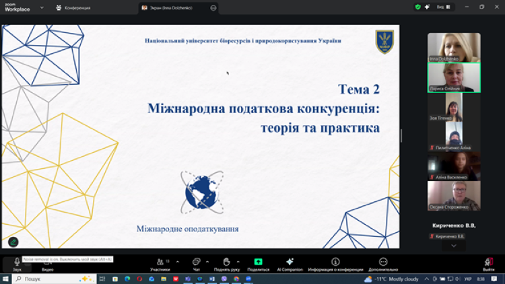This screenshot has width=505, height=284.
Task: Open Task View in the taskbar
Action: [102, 279]
